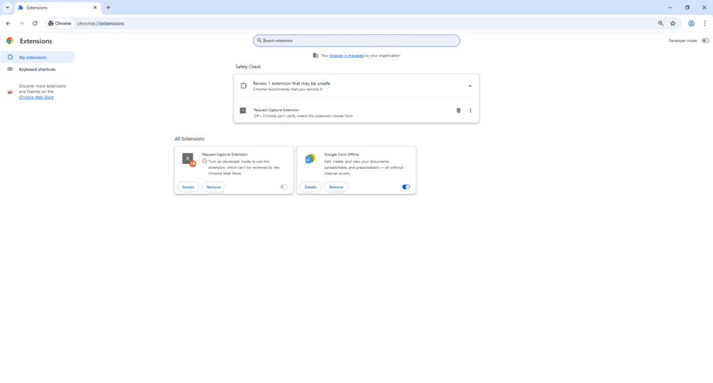Disable Google Docs Offline toggle

(406, 187)
